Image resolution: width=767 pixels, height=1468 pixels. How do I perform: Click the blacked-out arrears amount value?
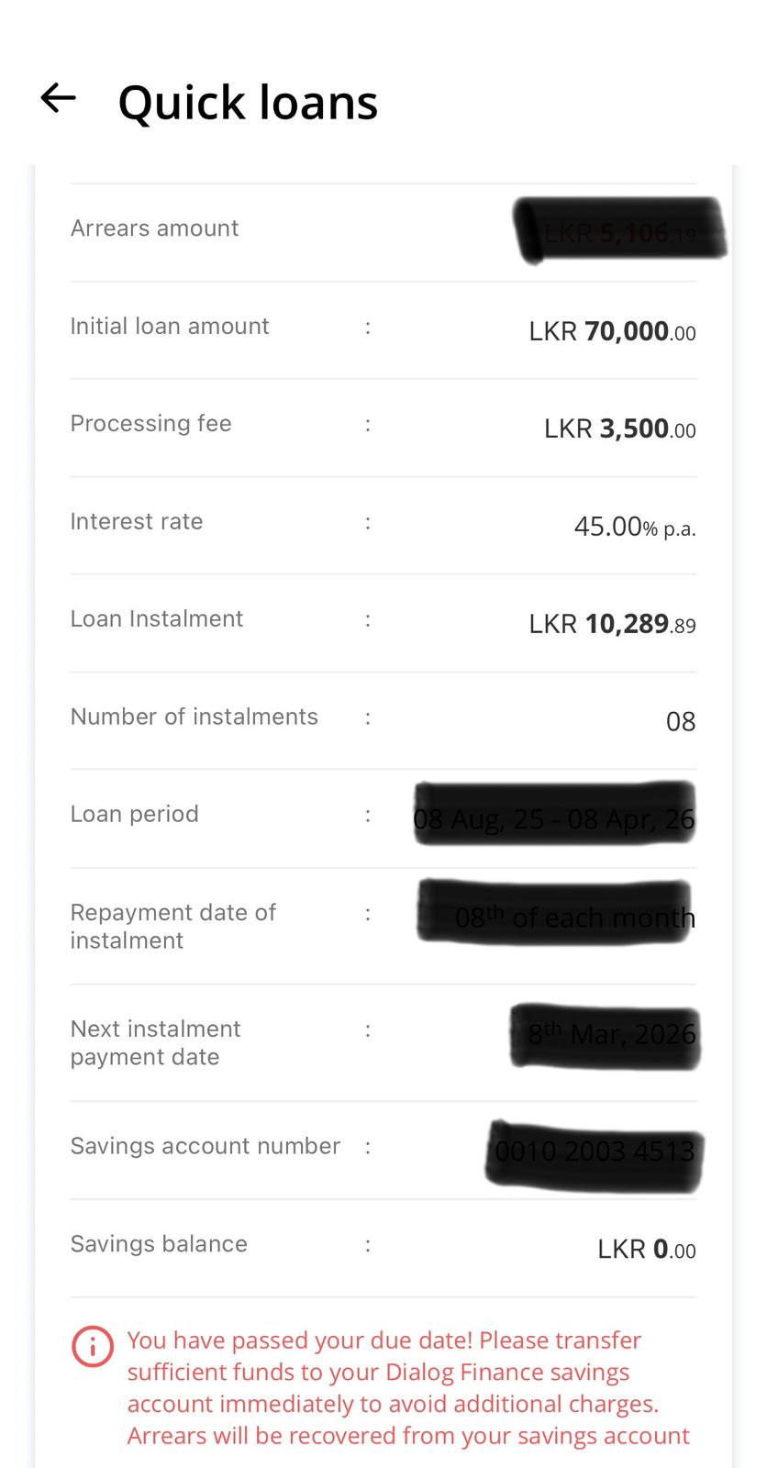click(619, 231)
